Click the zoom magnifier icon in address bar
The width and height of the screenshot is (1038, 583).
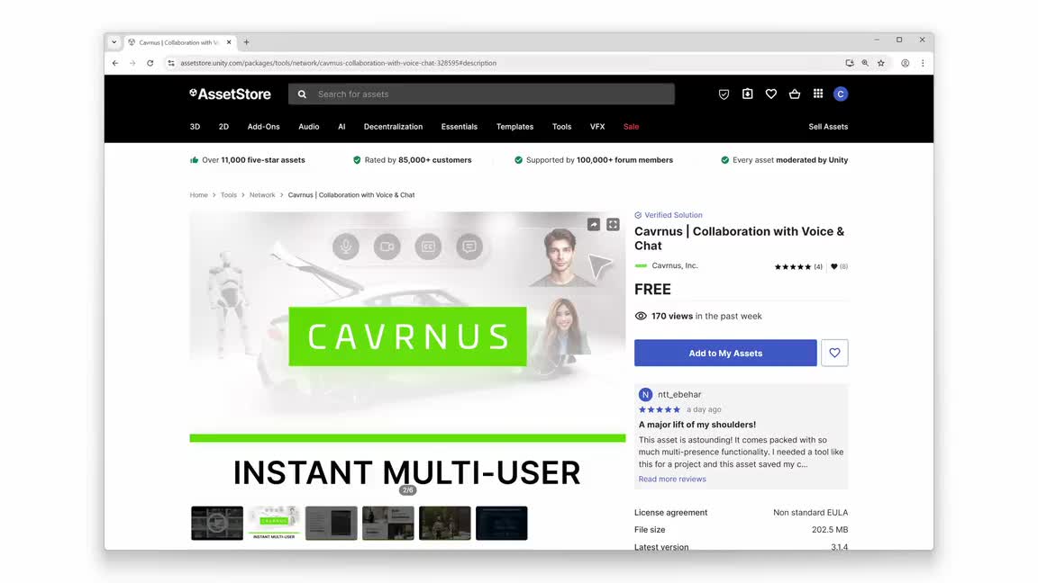click(865, 63)
